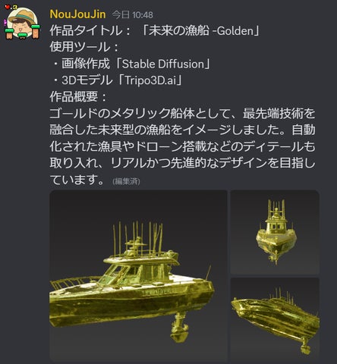The width and height of the screenshot is (337, 364).
Task: Click the (編集済) edited indicator
Action: (126, 181)
